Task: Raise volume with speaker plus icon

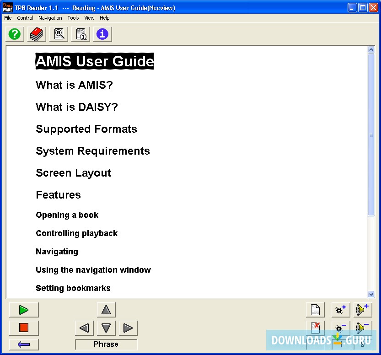Action: (x=363, y=310)
